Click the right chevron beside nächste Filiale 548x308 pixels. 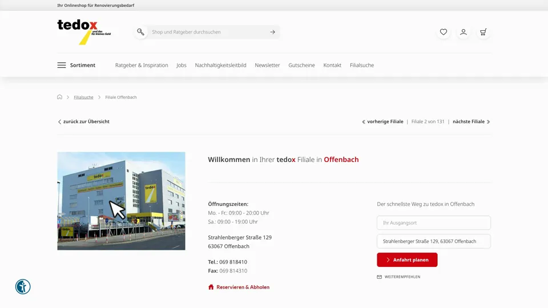(488, 122)
